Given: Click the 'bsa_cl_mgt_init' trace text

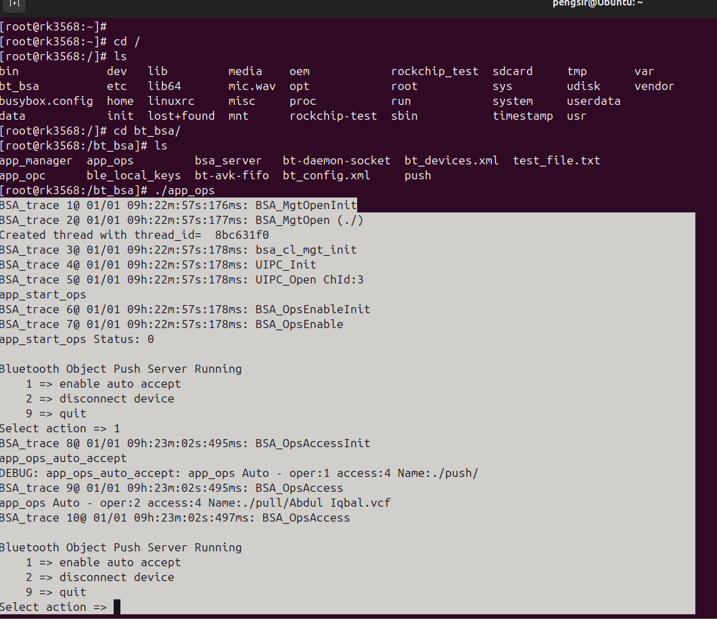Looking at the screenshot, I should click(306, 250).
